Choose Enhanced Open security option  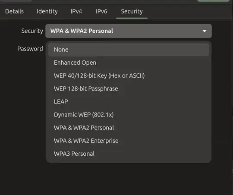pos(129,63)
